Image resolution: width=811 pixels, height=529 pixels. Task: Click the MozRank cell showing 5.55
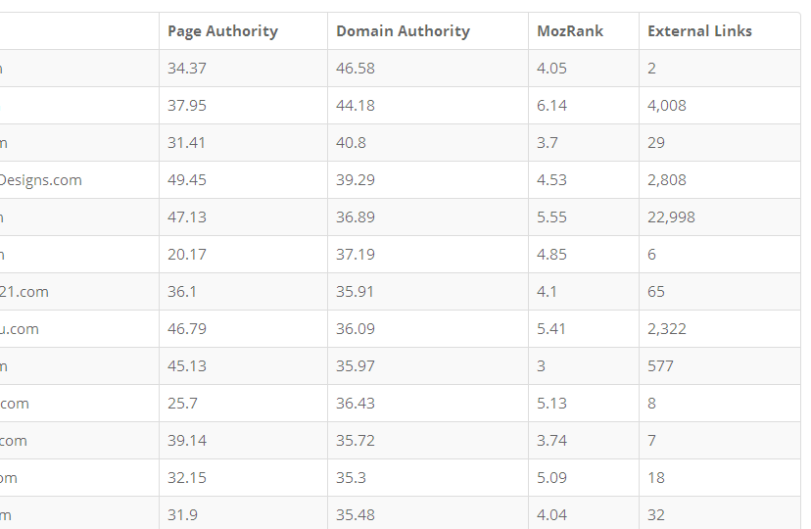pyautogui.click(x=551, y=217)
